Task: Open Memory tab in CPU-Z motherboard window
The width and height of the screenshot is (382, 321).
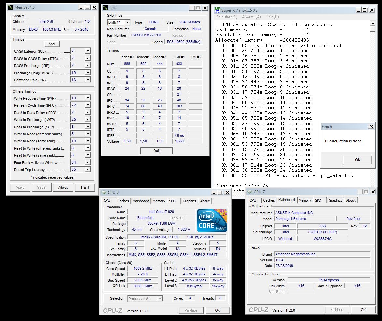Action: coord(305,200)
